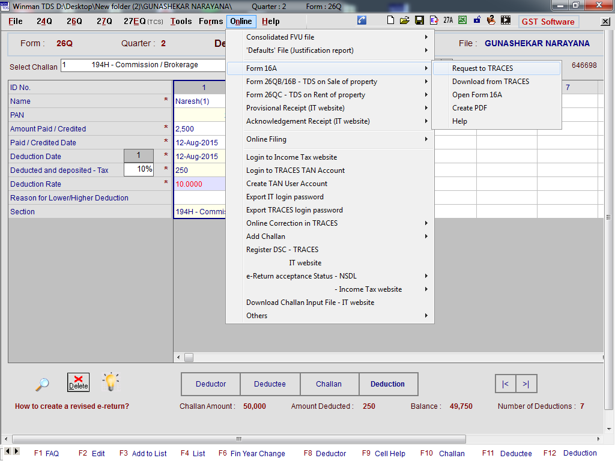Click the Excel export toolbar icon
This screenshot has width=615, height=461.
point(462,20)
